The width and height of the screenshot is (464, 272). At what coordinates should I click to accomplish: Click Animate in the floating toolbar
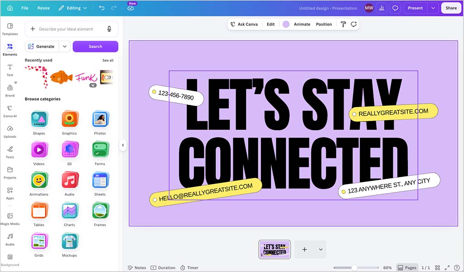302,24
